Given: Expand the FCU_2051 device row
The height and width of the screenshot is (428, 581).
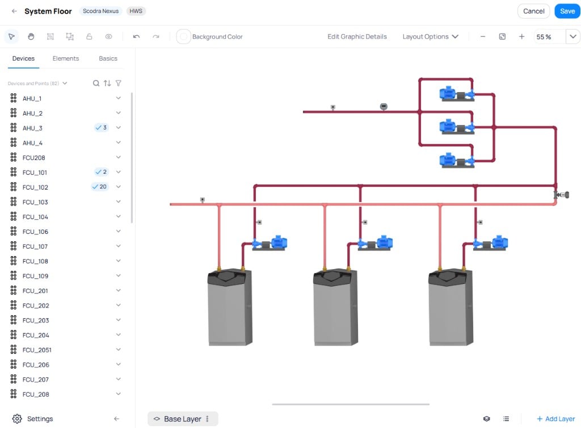Looking at the screenshot, I should coord(118,350).
